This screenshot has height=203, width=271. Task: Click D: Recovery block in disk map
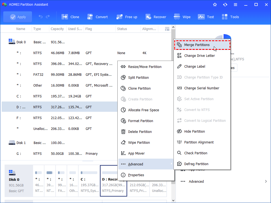tap(113, 181)
